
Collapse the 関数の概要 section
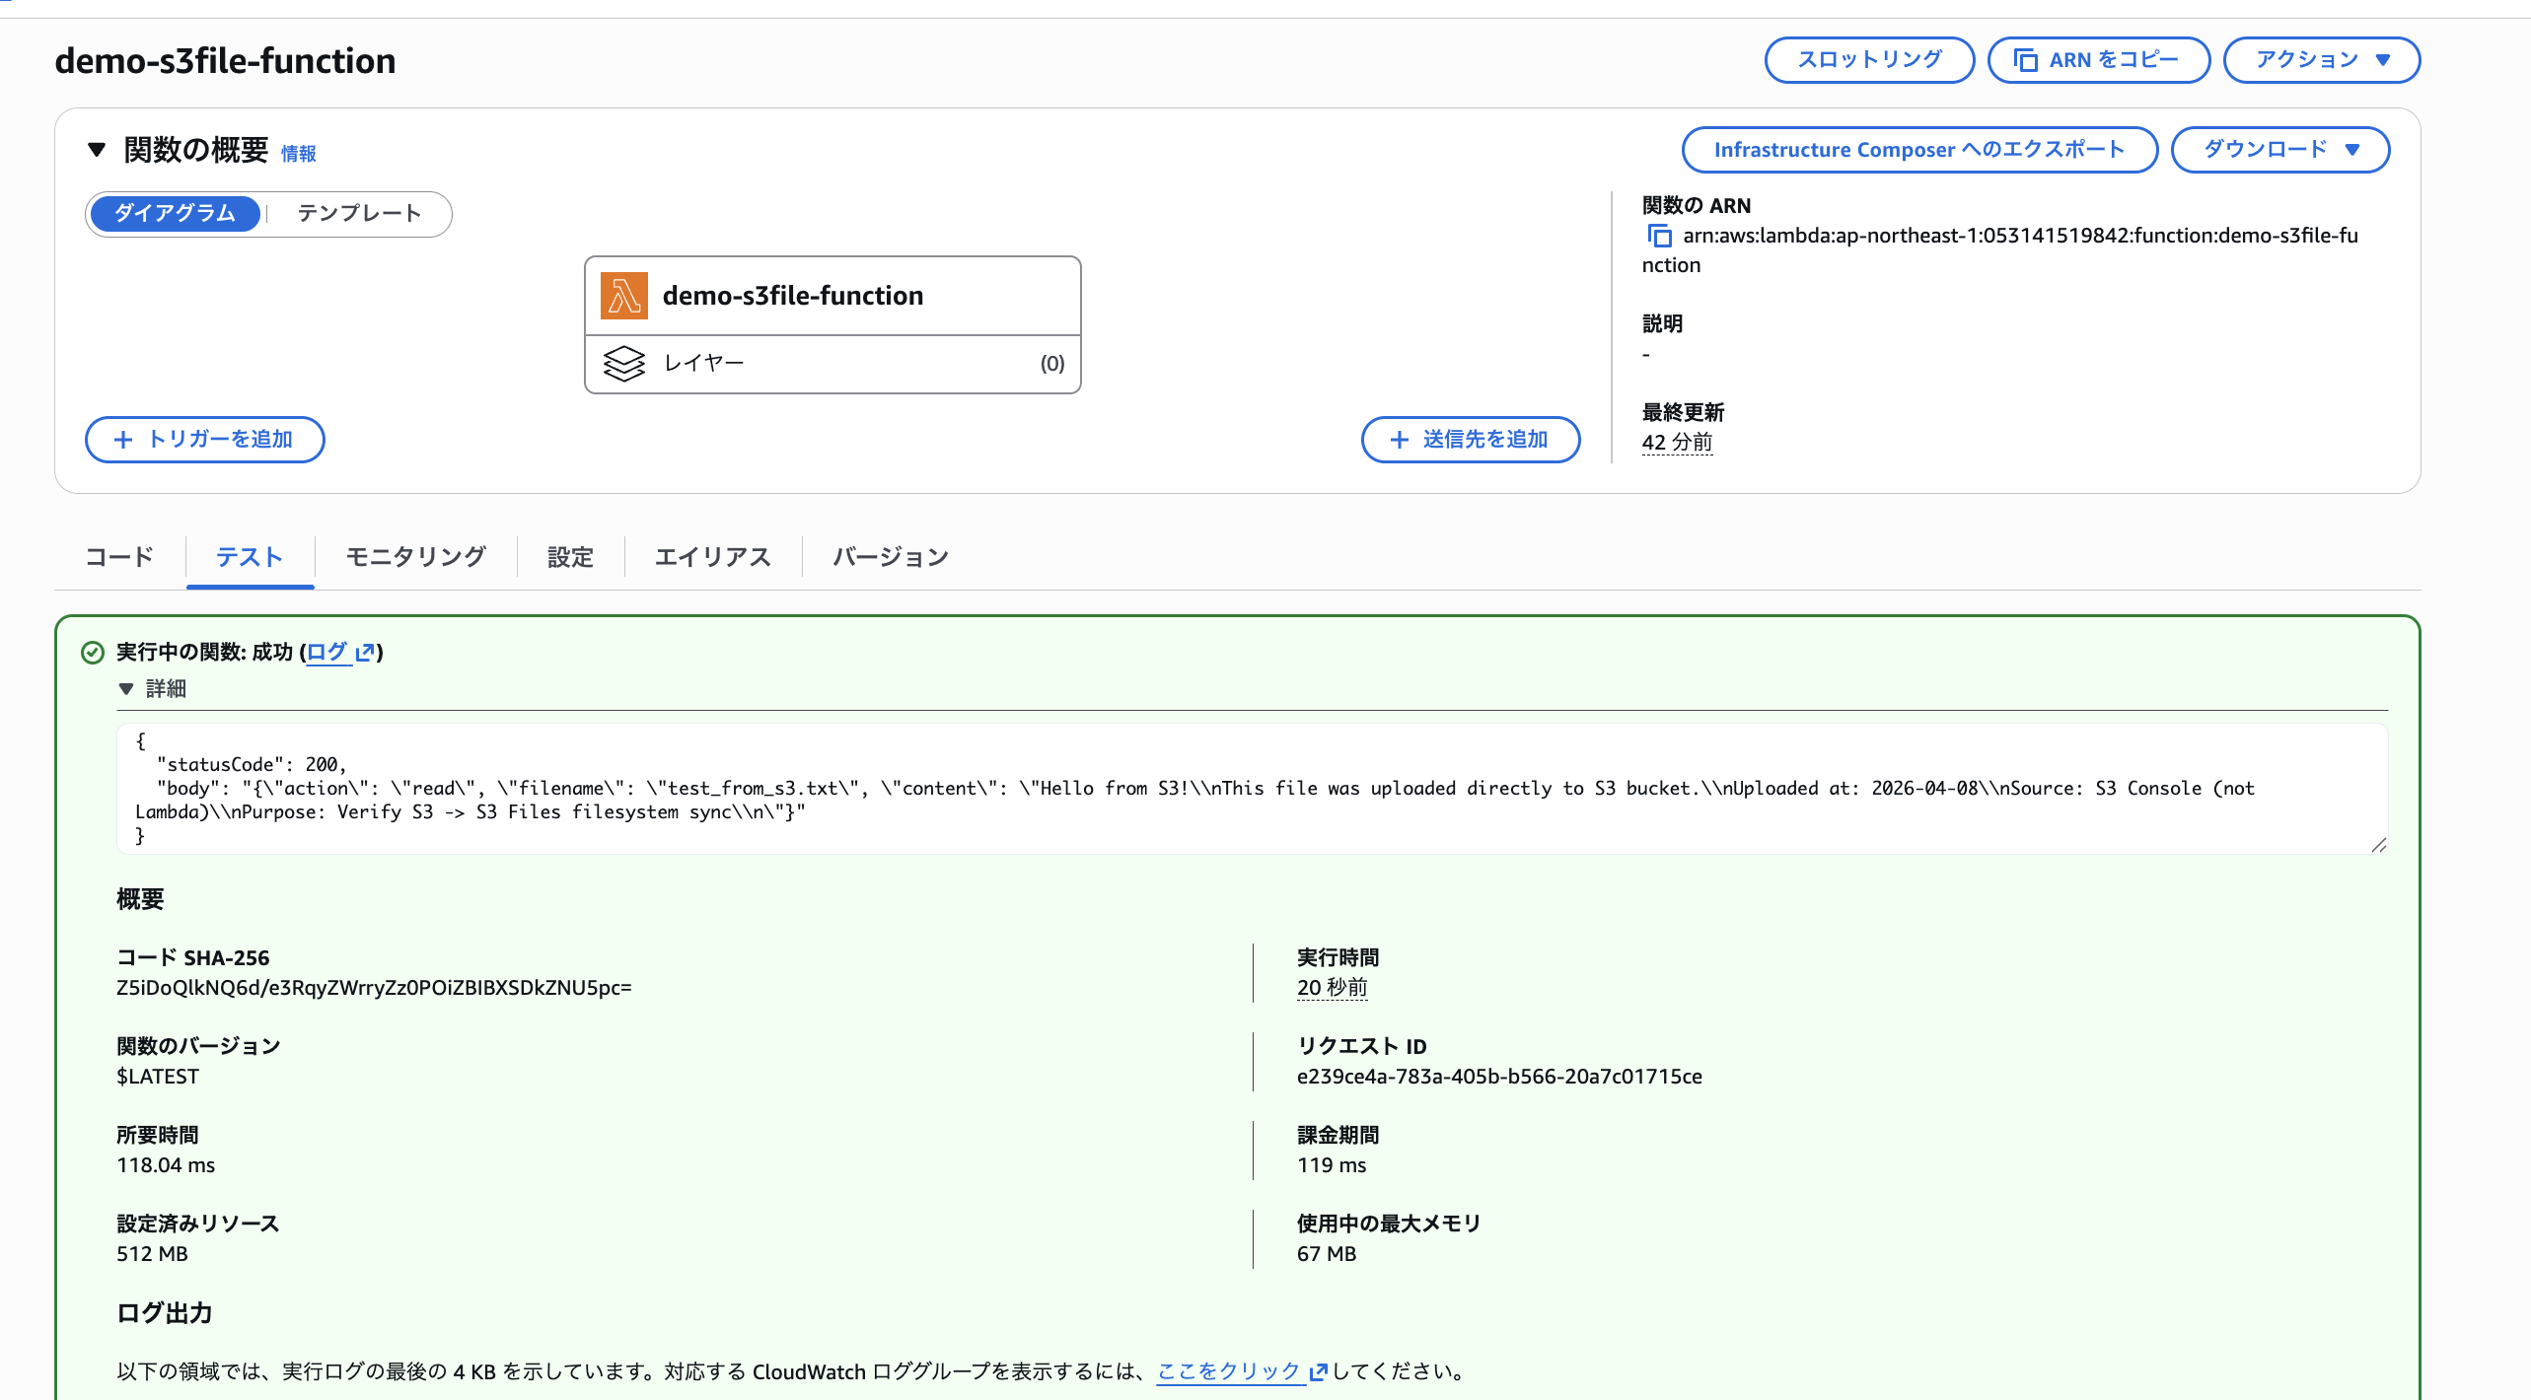[x=96, y=150]
